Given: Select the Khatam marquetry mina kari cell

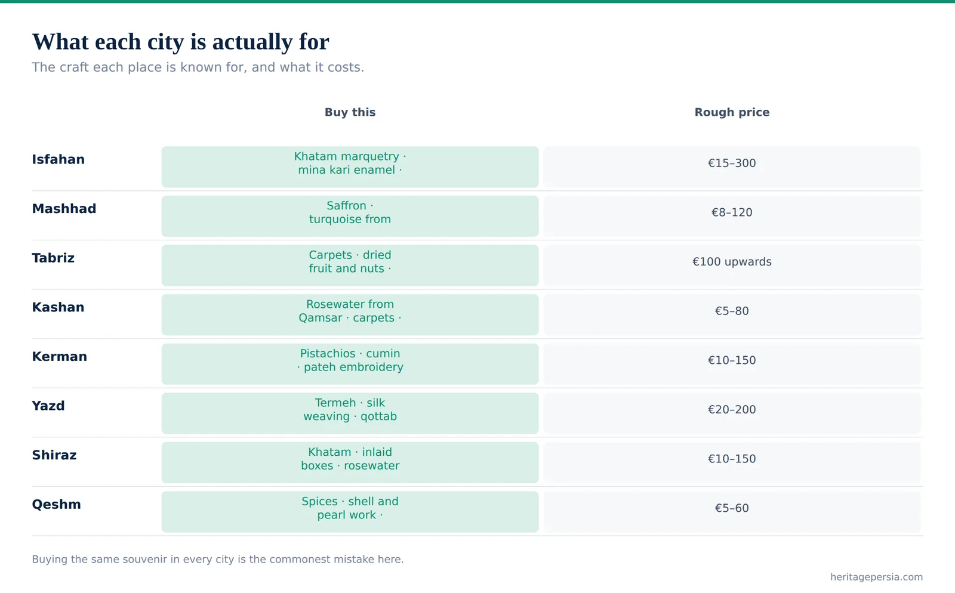Looking at the screenshot, I should tap(350, 167).
